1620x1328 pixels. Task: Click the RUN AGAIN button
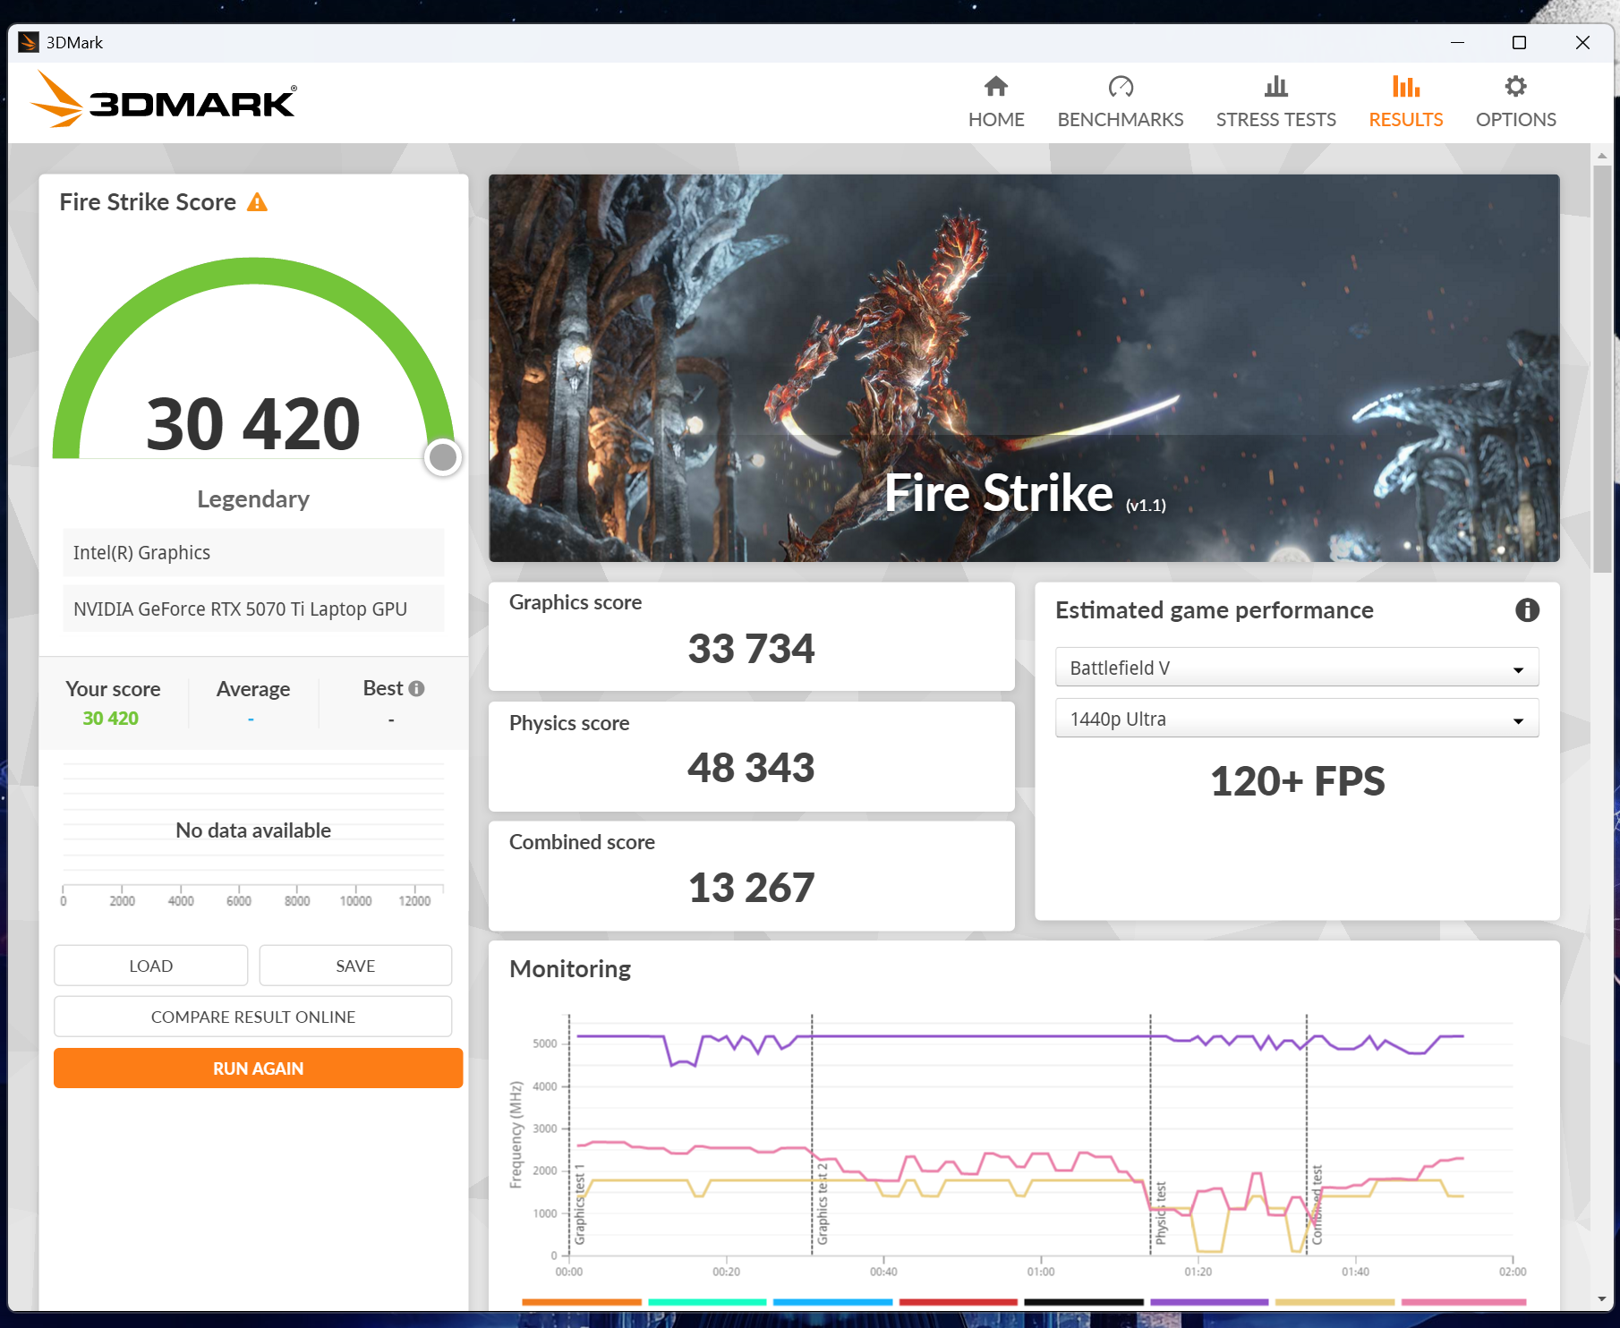click(x=258, y=1068)
